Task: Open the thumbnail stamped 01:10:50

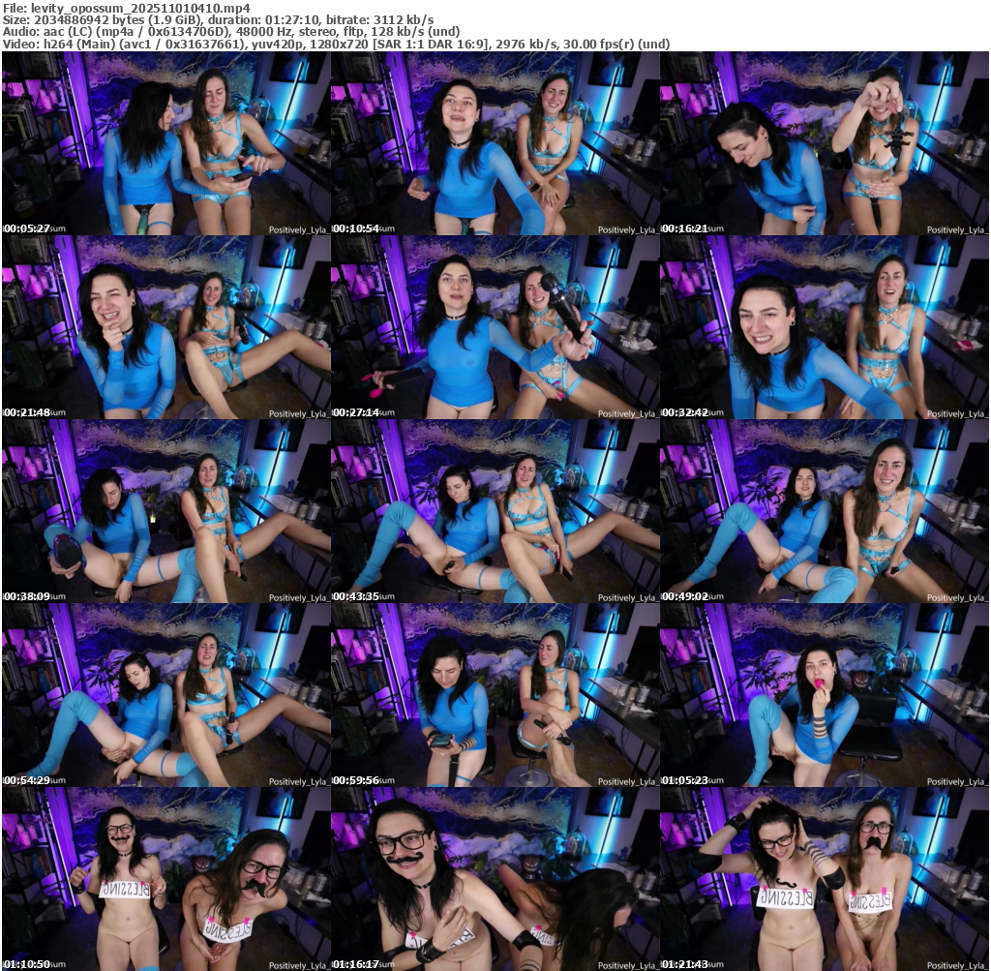Action: (165, 879)
